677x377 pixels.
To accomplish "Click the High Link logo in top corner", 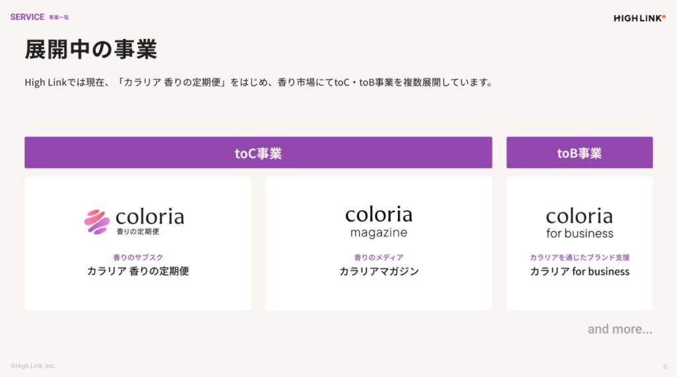I will click(639, 18).
